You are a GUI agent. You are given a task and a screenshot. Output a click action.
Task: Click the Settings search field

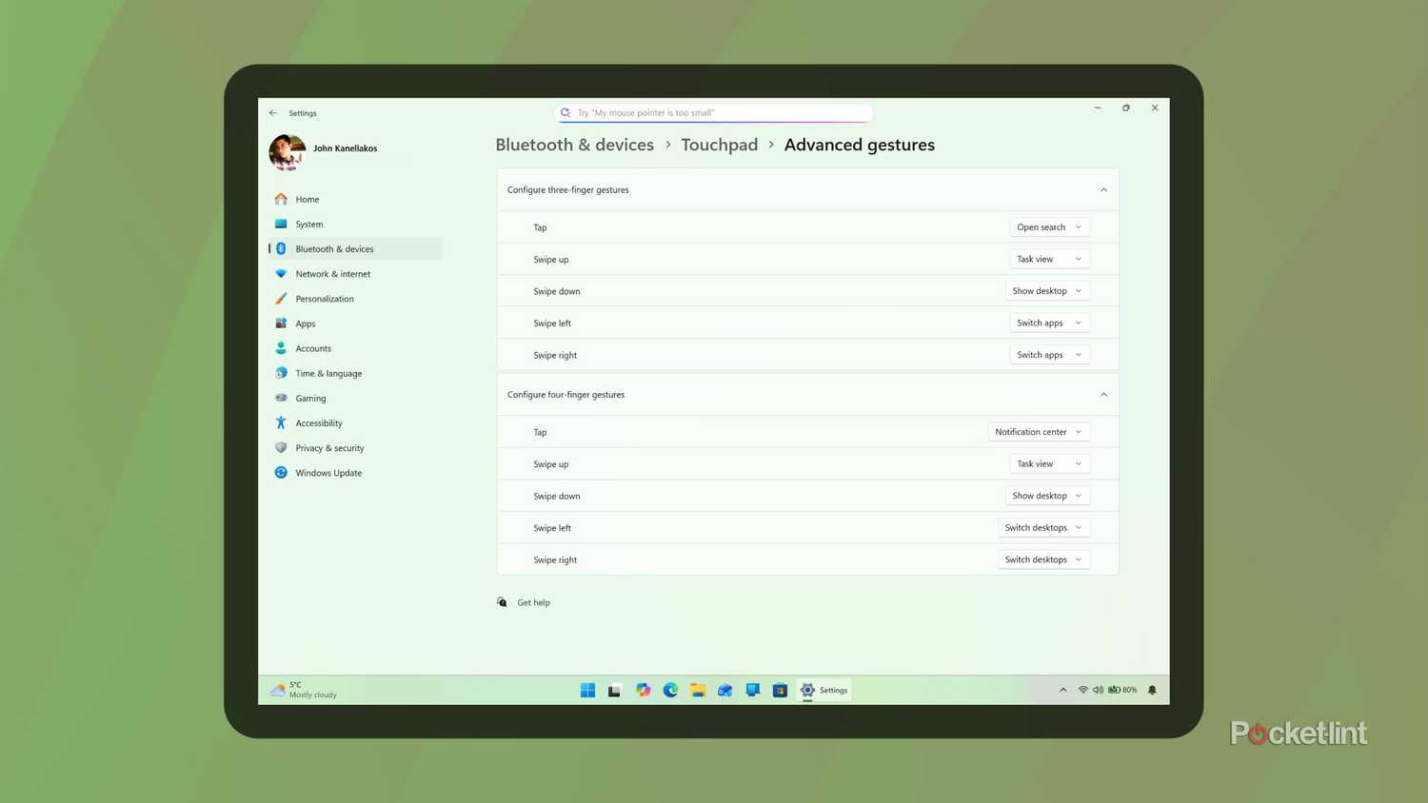click(714, 112)
